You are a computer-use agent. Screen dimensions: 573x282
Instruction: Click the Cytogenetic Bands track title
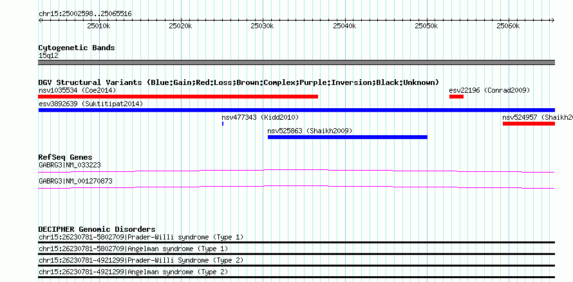[x=77, y=48]
